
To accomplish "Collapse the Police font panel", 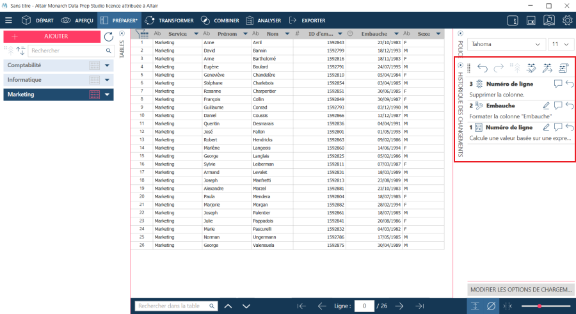I will click(460, 33).
